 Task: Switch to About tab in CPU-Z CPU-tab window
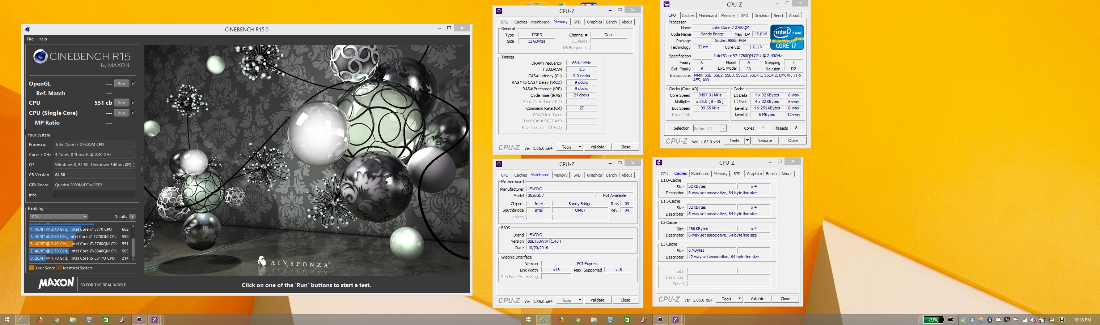[x=794, y=16]
